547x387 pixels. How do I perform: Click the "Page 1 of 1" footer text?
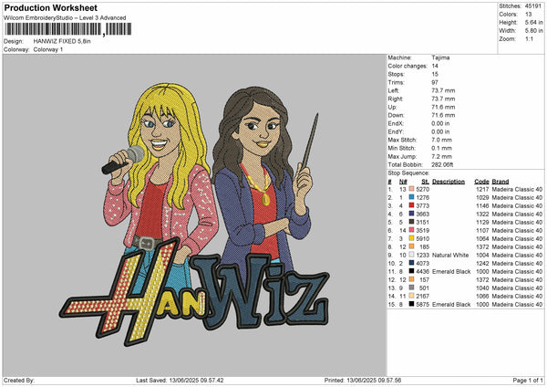click(528, 380)
